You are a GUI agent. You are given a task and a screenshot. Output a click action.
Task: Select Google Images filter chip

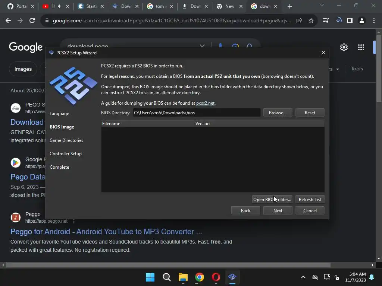(23, 69)
